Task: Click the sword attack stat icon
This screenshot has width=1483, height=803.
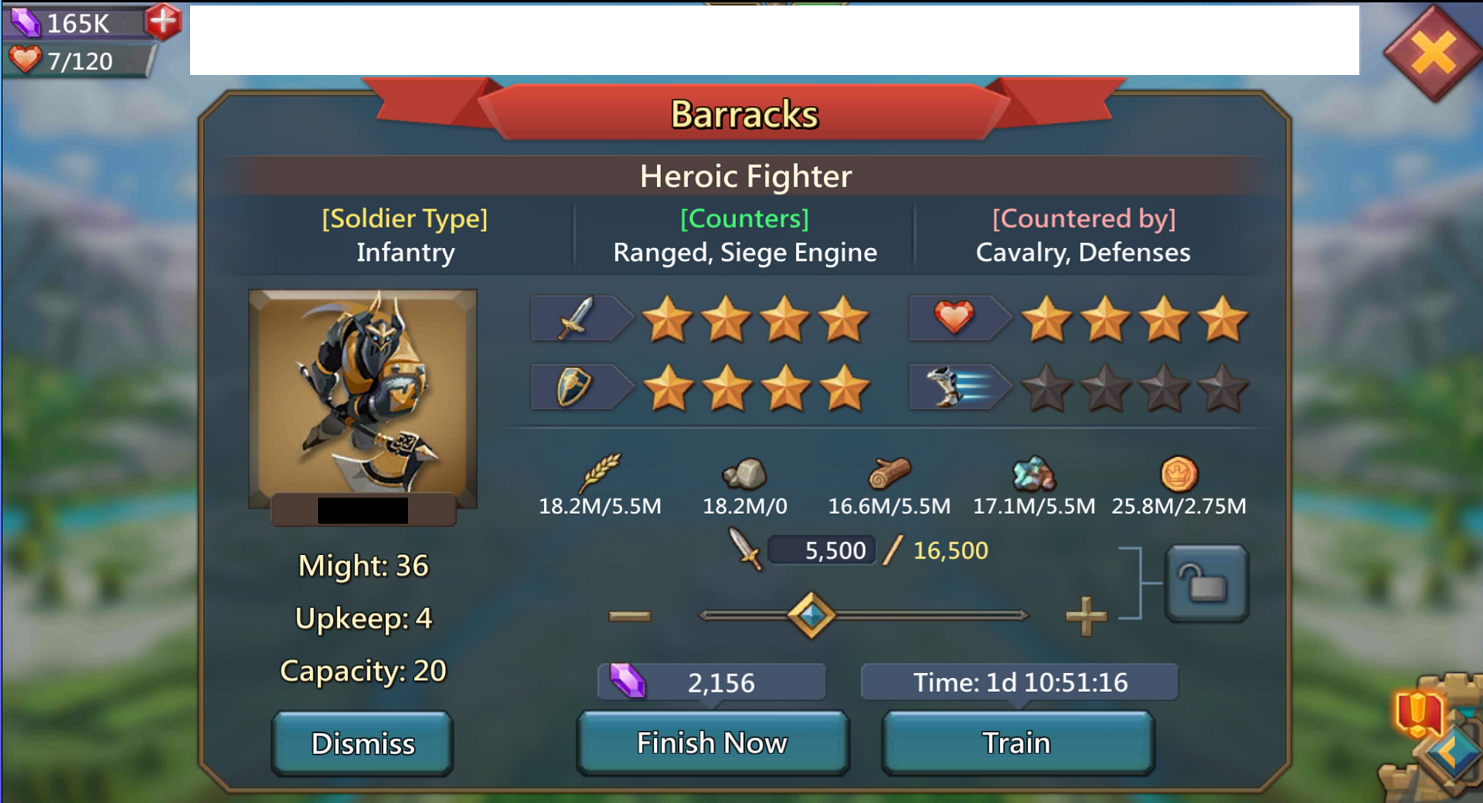Action: [576, 318]
